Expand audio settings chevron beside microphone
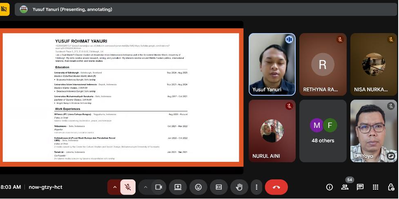Screen dimensions: 399x199 coord(114,187)
